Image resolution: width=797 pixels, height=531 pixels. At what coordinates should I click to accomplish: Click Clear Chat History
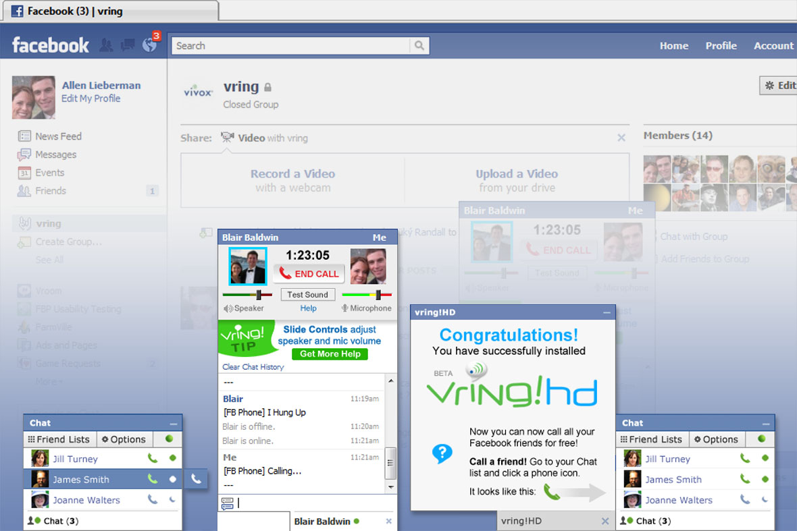point(253,366)
